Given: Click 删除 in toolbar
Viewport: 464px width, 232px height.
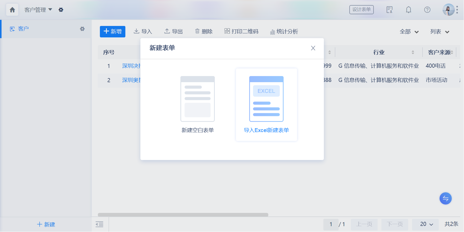Looking at the screenshot, I should pyautogui.click(x=204, y=31).
